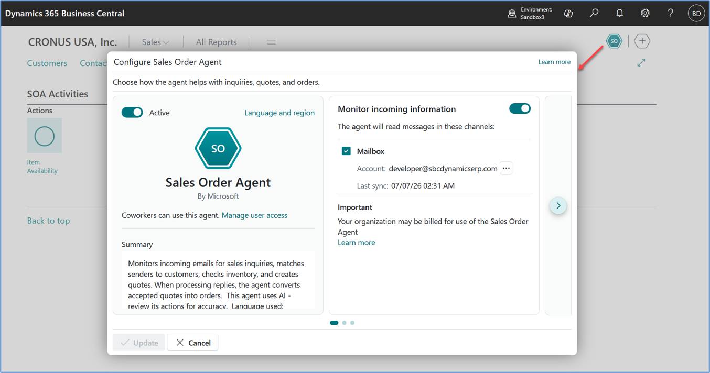This screenshot has height=373, width=710.
Task: Open the mailbox account ellipsis button
Action: 505,168
